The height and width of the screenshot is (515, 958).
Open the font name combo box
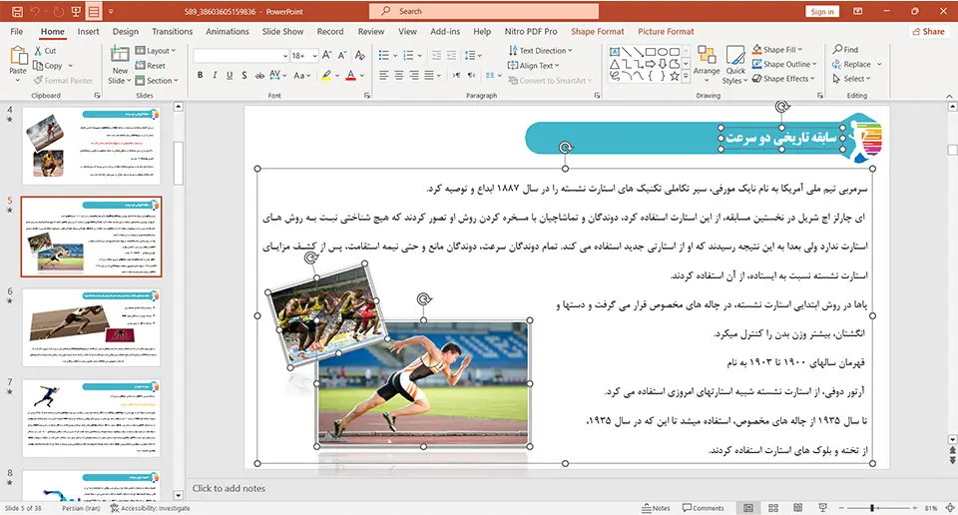tap(240, 56)
